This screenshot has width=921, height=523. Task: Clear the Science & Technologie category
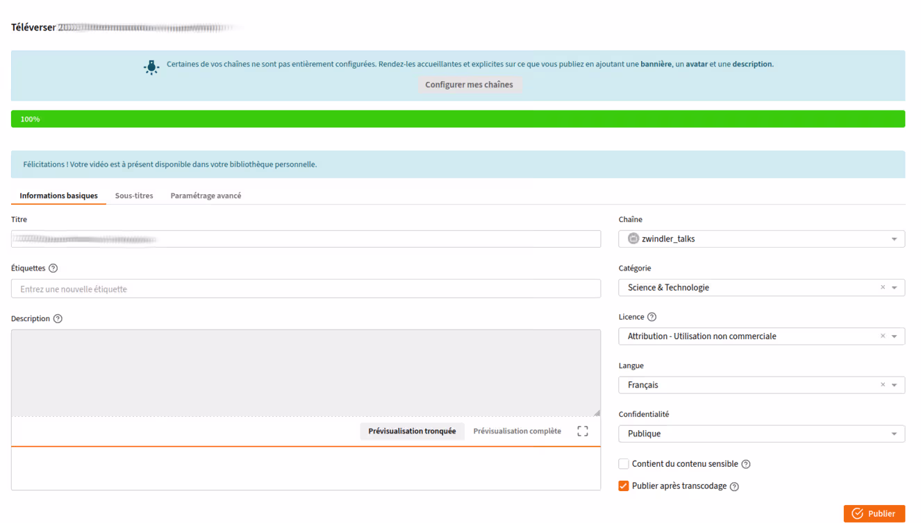tap(883, 288)
